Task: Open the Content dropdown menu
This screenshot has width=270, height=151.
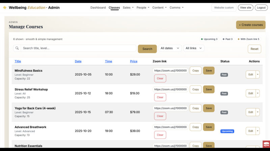Action: click(159, 7)
